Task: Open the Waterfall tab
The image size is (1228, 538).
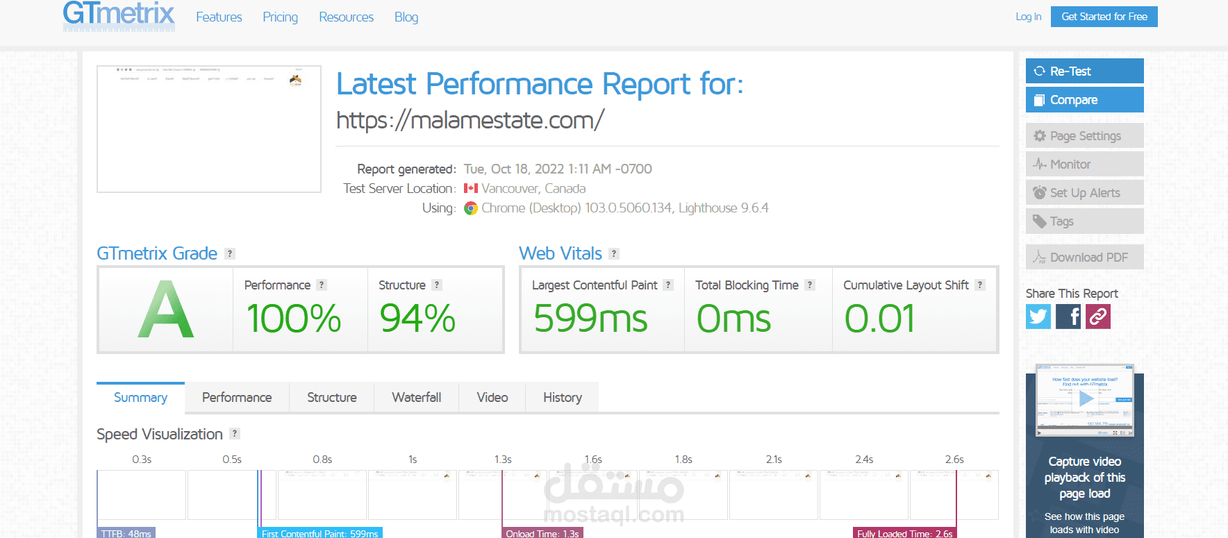Action: pos(417,397)
